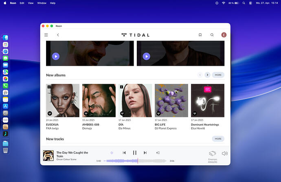
Task: Open Messages from the Dock
Action: click(5, 58)
